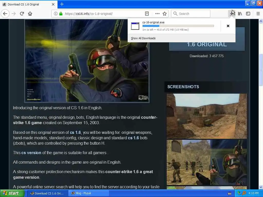
Task: Open the browser home page icon
Action: [30, 14]
